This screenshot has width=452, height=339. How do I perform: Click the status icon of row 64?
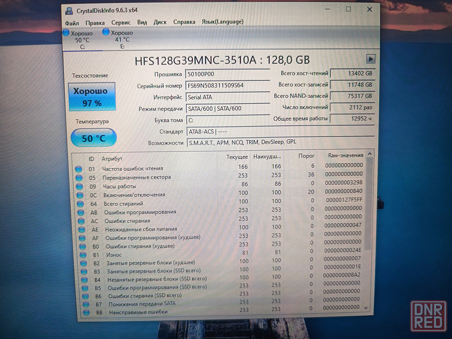(x=80, y=204)
